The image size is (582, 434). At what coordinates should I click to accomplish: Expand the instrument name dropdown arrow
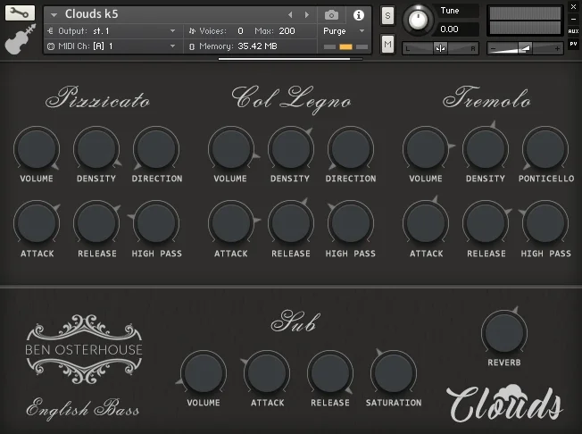point(54,15)
